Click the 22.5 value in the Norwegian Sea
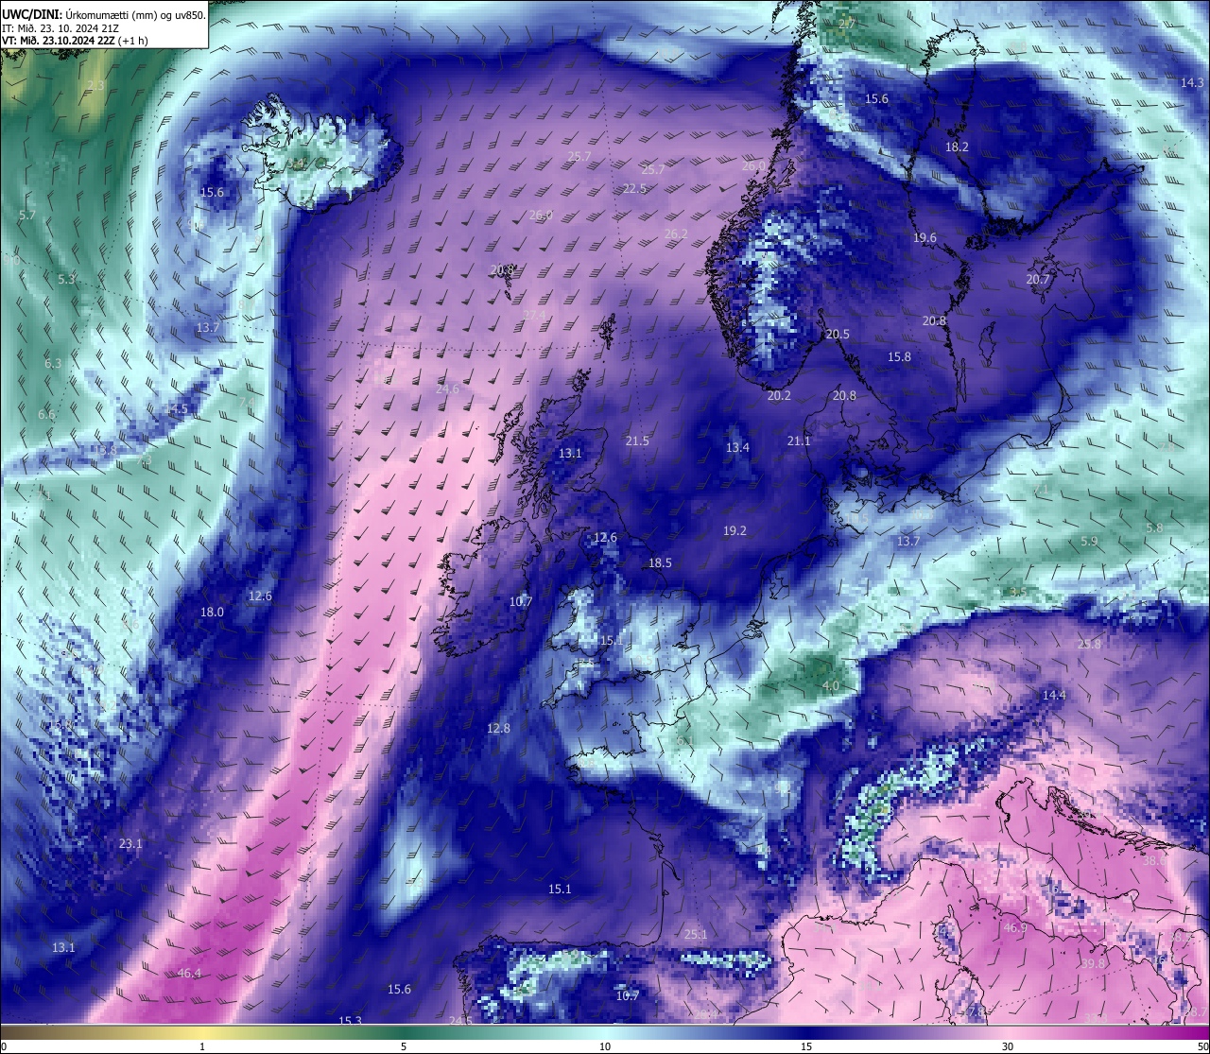This screenshot has height=1054, width=1210. [634, 189]
